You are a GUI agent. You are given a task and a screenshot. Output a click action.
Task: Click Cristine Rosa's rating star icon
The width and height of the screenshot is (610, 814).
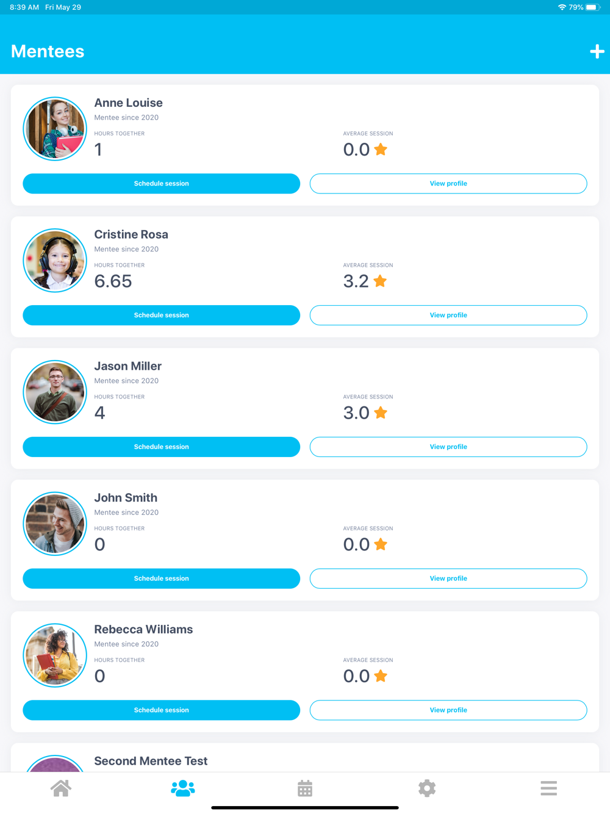(380, 281)
